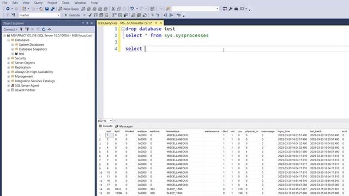Screen dimensions: 349x196
Task: Select the Server Objects tree item
Action: (x=25, y=63)
